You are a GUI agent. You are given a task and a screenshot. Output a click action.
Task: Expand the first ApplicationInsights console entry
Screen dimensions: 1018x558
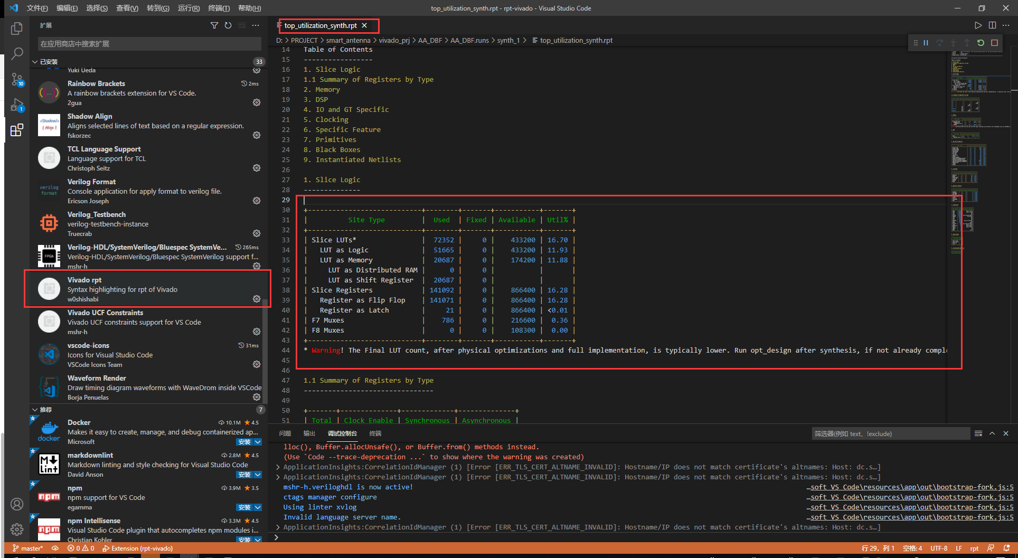[x=278, y=467]
